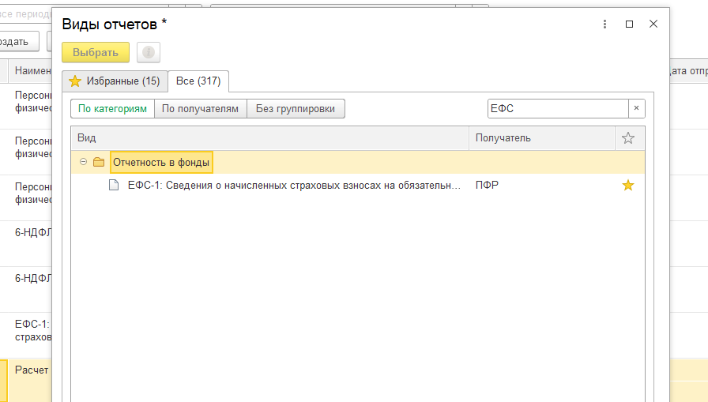Switch to the Избранные (15) tab
This screenshot has height=402, width=708.
coord(115,81)
